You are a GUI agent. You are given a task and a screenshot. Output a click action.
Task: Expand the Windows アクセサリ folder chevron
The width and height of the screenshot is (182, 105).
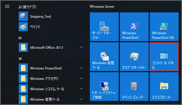coord(82,79)
